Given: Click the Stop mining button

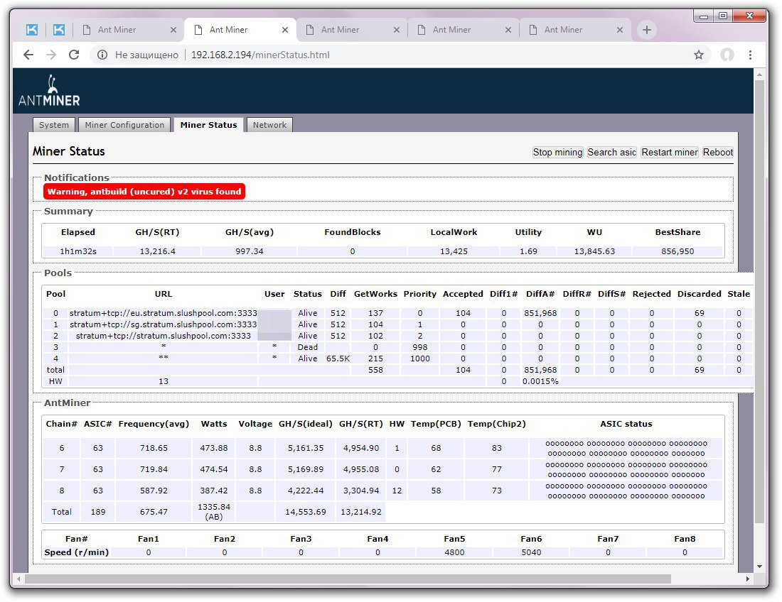Looking at the screenshot, I should tap(557, 153).
